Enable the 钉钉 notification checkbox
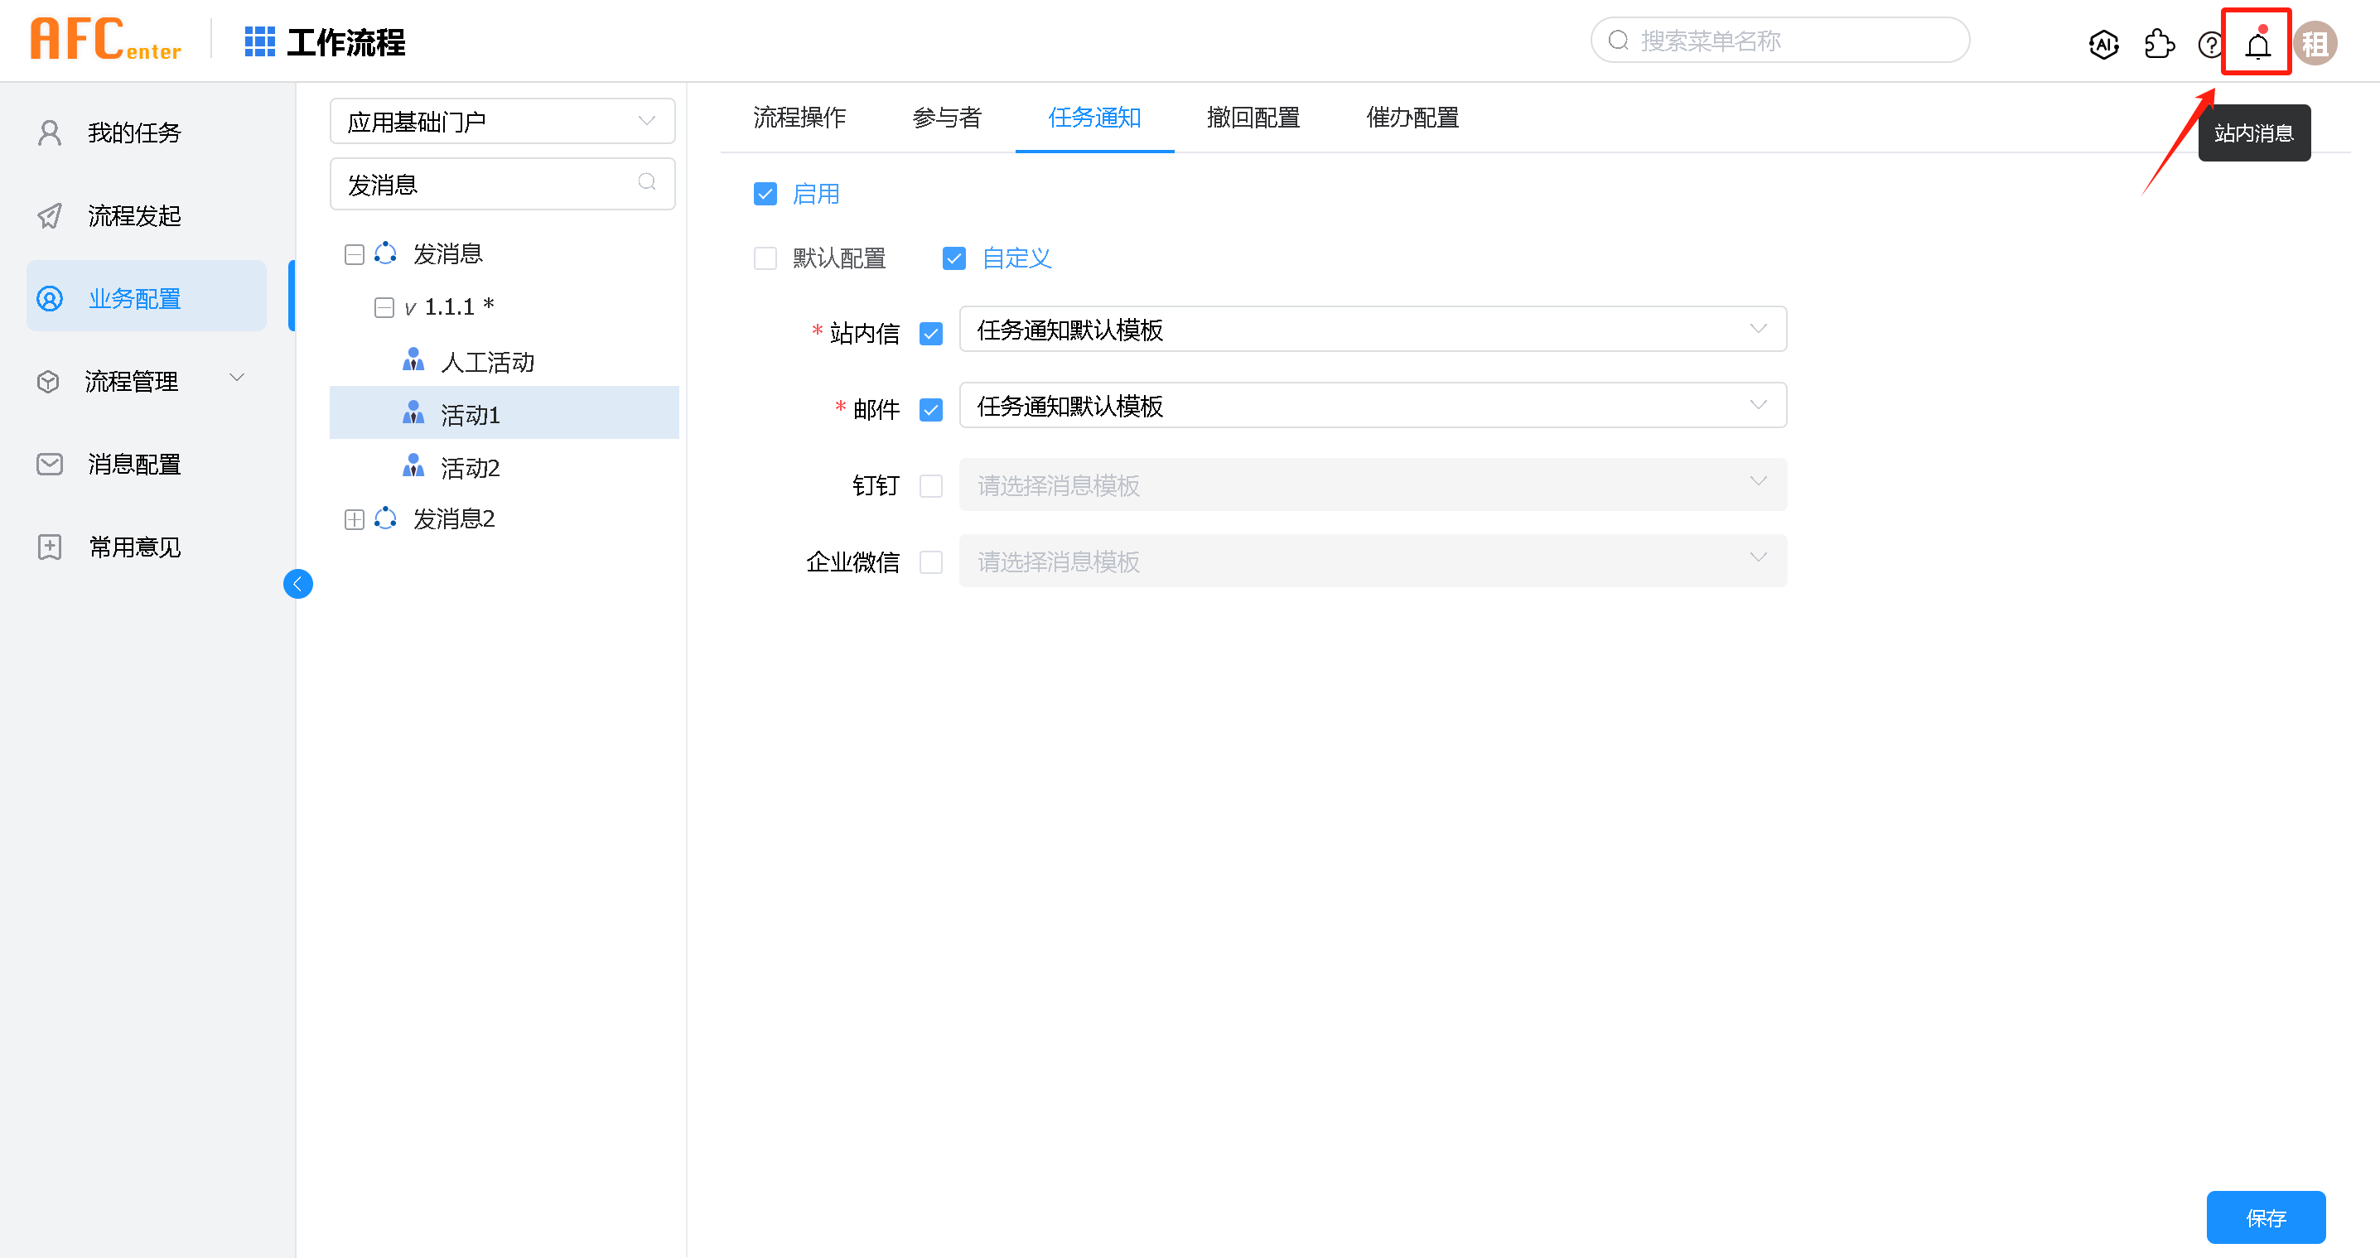2380x1258 pixels. (930, 486)
